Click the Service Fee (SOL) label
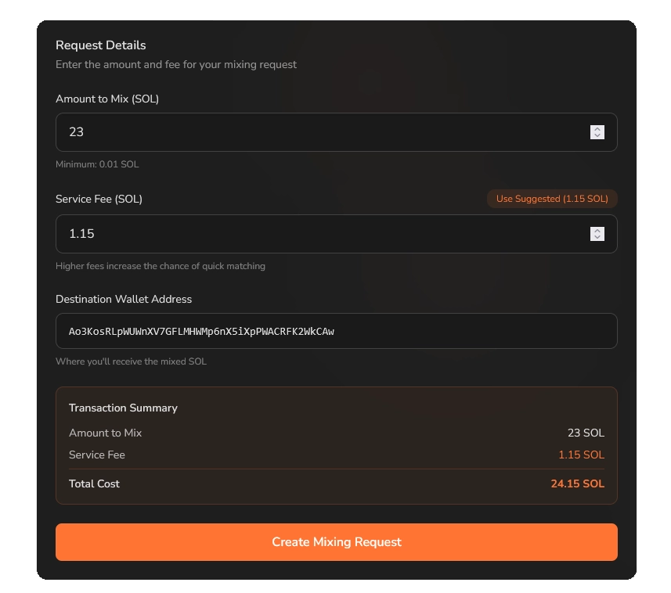Image resolution: width=671 pixels, height=593 pixels. [x=99, y=199]
